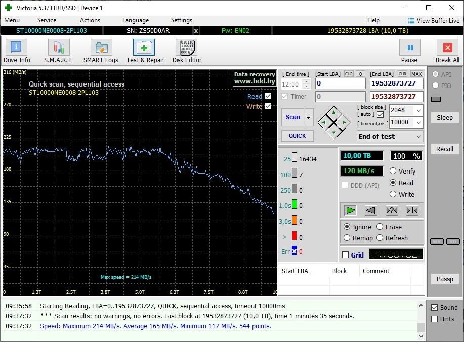Click CUR button beside Start LBA
Viewport: 464px width, 342px height.
(x=349, y=74)
